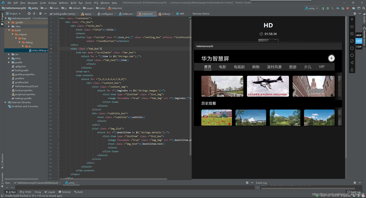The image size is (366, 198).
Task: Open the Refactor menu
Action: 64,3
